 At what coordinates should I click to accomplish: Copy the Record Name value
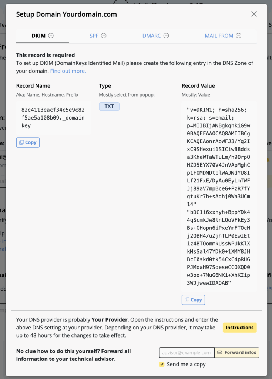point(28,142)
